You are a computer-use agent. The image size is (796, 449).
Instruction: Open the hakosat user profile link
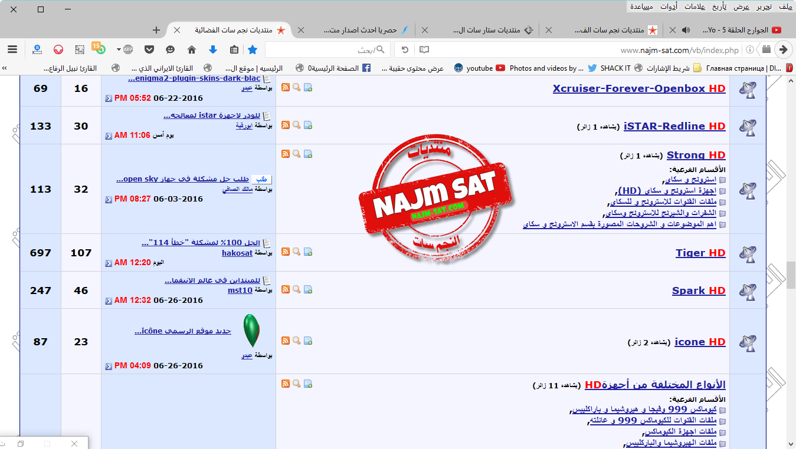237,253
